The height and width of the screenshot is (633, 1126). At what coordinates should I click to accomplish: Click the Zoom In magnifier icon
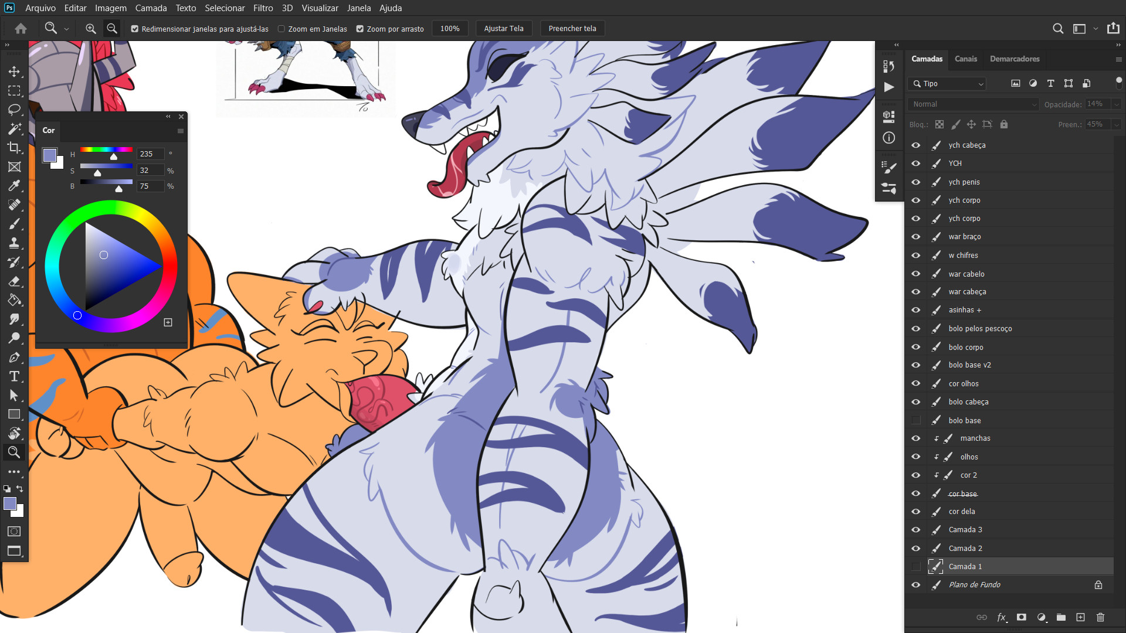[90, 28]
